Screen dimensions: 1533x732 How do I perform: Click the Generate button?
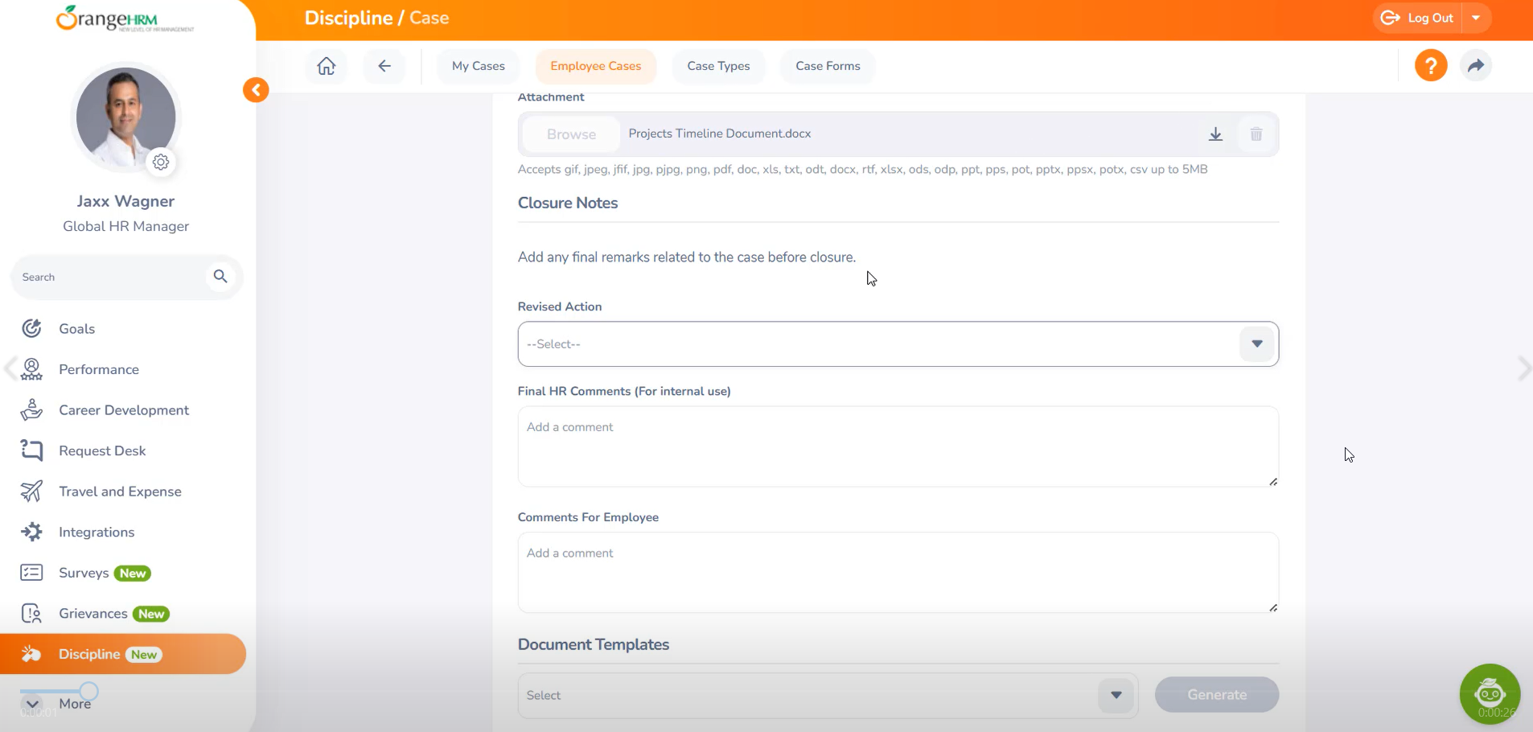click(x=1216, y=695)
